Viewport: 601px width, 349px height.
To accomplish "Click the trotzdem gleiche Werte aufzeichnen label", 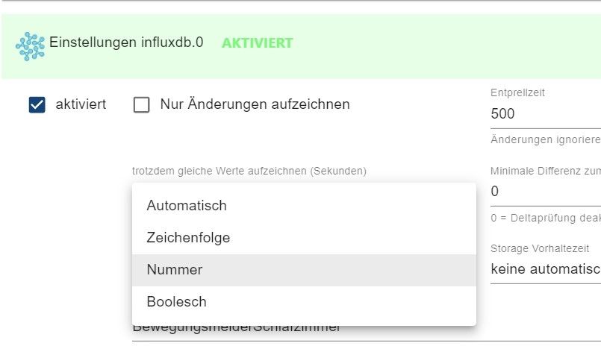I will 249,171.
